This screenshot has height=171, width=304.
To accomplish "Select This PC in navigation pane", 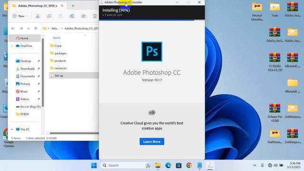I will [x=25, y=129].
